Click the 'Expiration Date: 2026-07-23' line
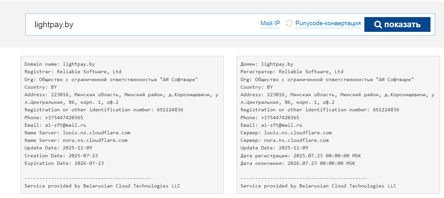444x198 pixels. pyautogui.click(x=64, y=163)
